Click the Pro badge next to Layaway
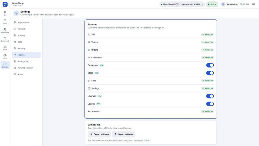Screen dimensions: 259x146 [100, 96]
